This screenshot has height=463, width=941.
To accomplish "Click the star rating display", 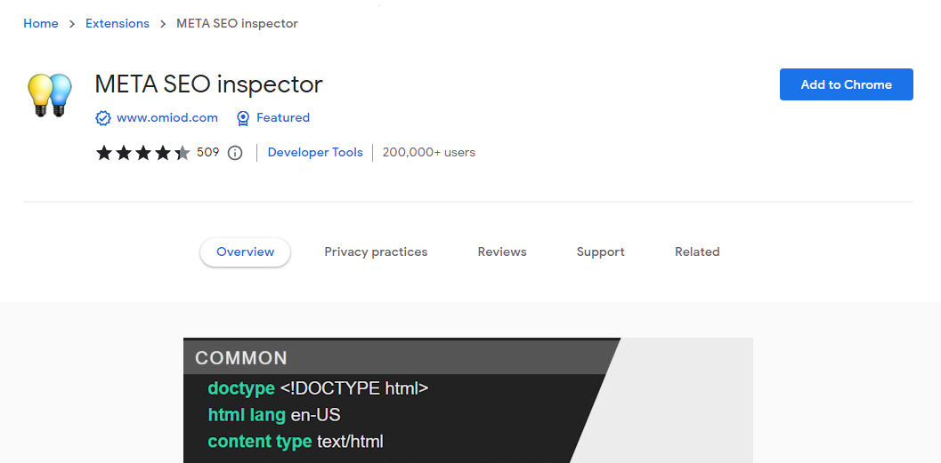I will point(142,153).
